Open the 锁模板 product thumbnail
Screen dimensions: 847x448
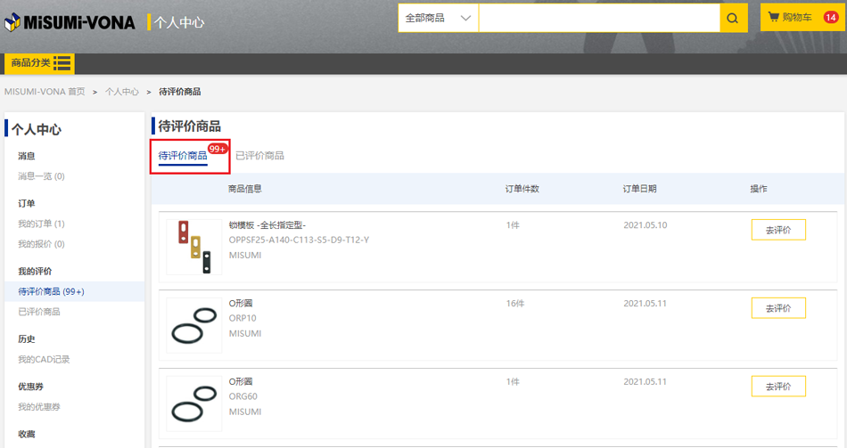194,247
